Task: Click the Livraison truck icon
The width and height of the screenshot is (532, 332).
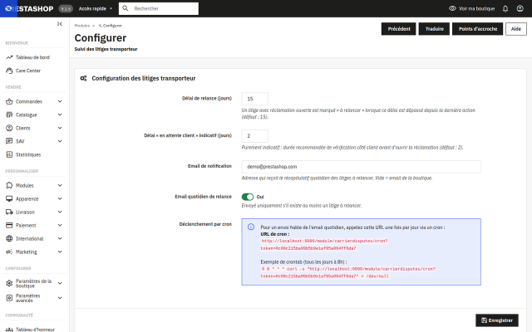Action: click(9, 212)
